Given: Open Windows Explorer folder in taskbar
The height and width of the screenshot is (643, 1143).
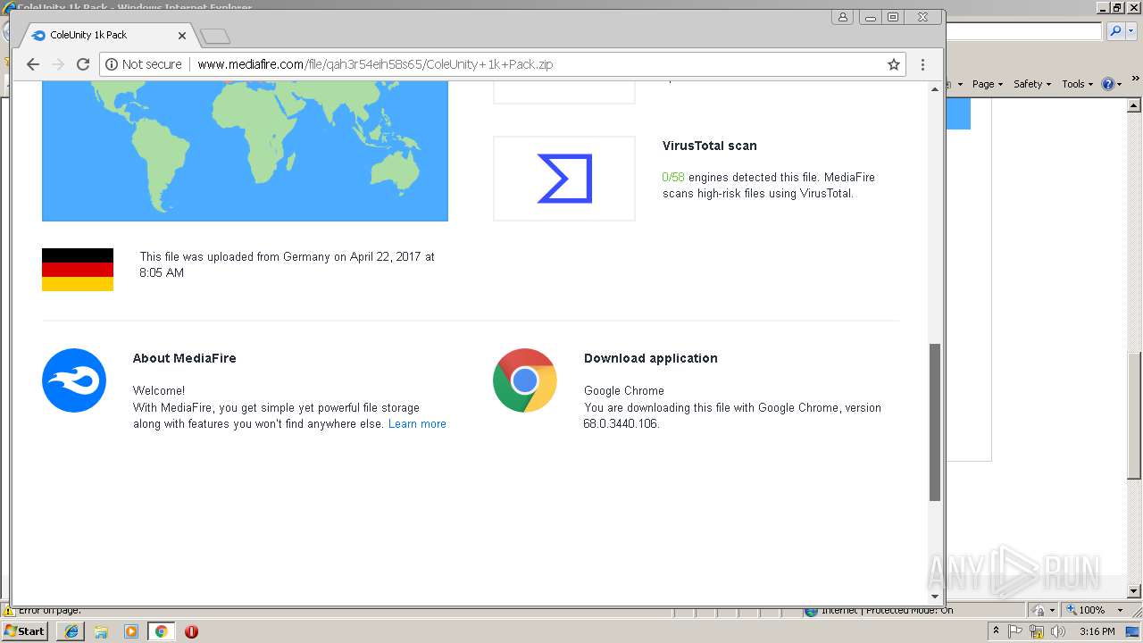Looking at the screenshot, I should click(x=101, y=631).
